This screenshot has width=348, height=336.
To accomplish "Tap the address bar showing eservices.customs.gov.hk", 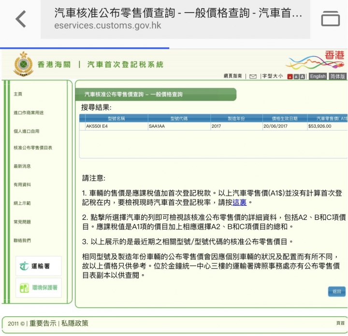I will 175,19.
